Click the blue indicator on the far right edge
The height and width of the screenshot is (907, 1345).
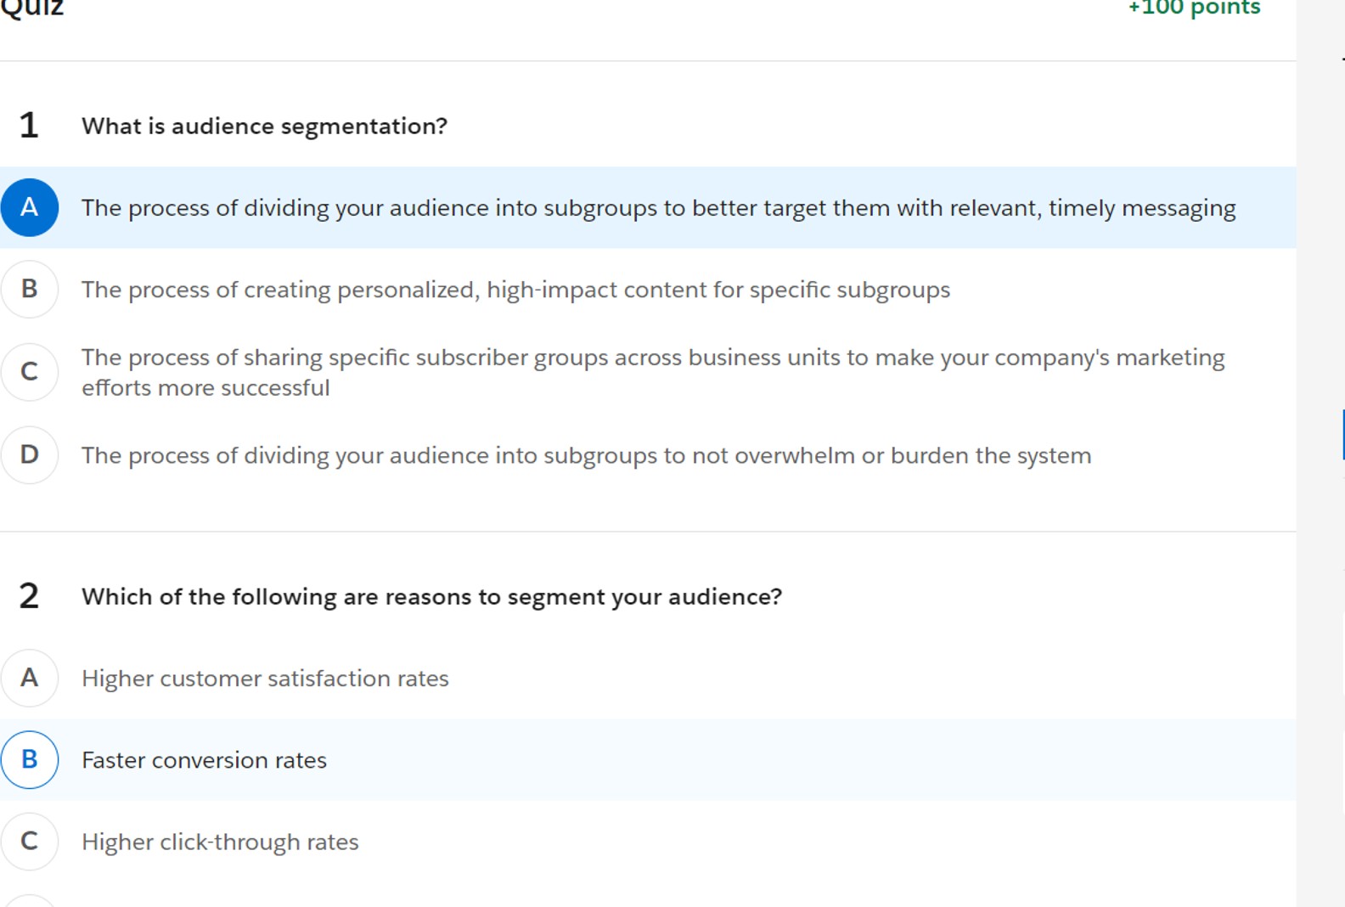(1342, 433)
